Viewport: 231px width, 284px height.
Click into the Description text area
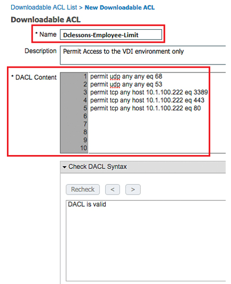click(x=143, y=55)
